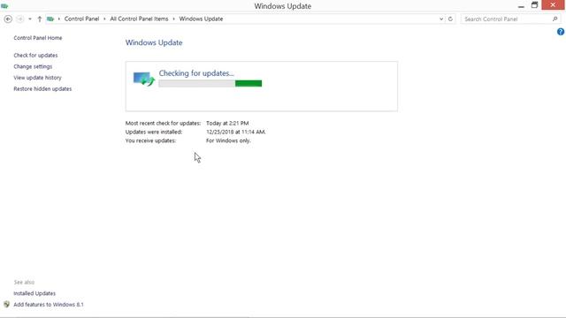Expand chevron after All Control Panel Items
566x318 pixels.
(x=173, y=19)
